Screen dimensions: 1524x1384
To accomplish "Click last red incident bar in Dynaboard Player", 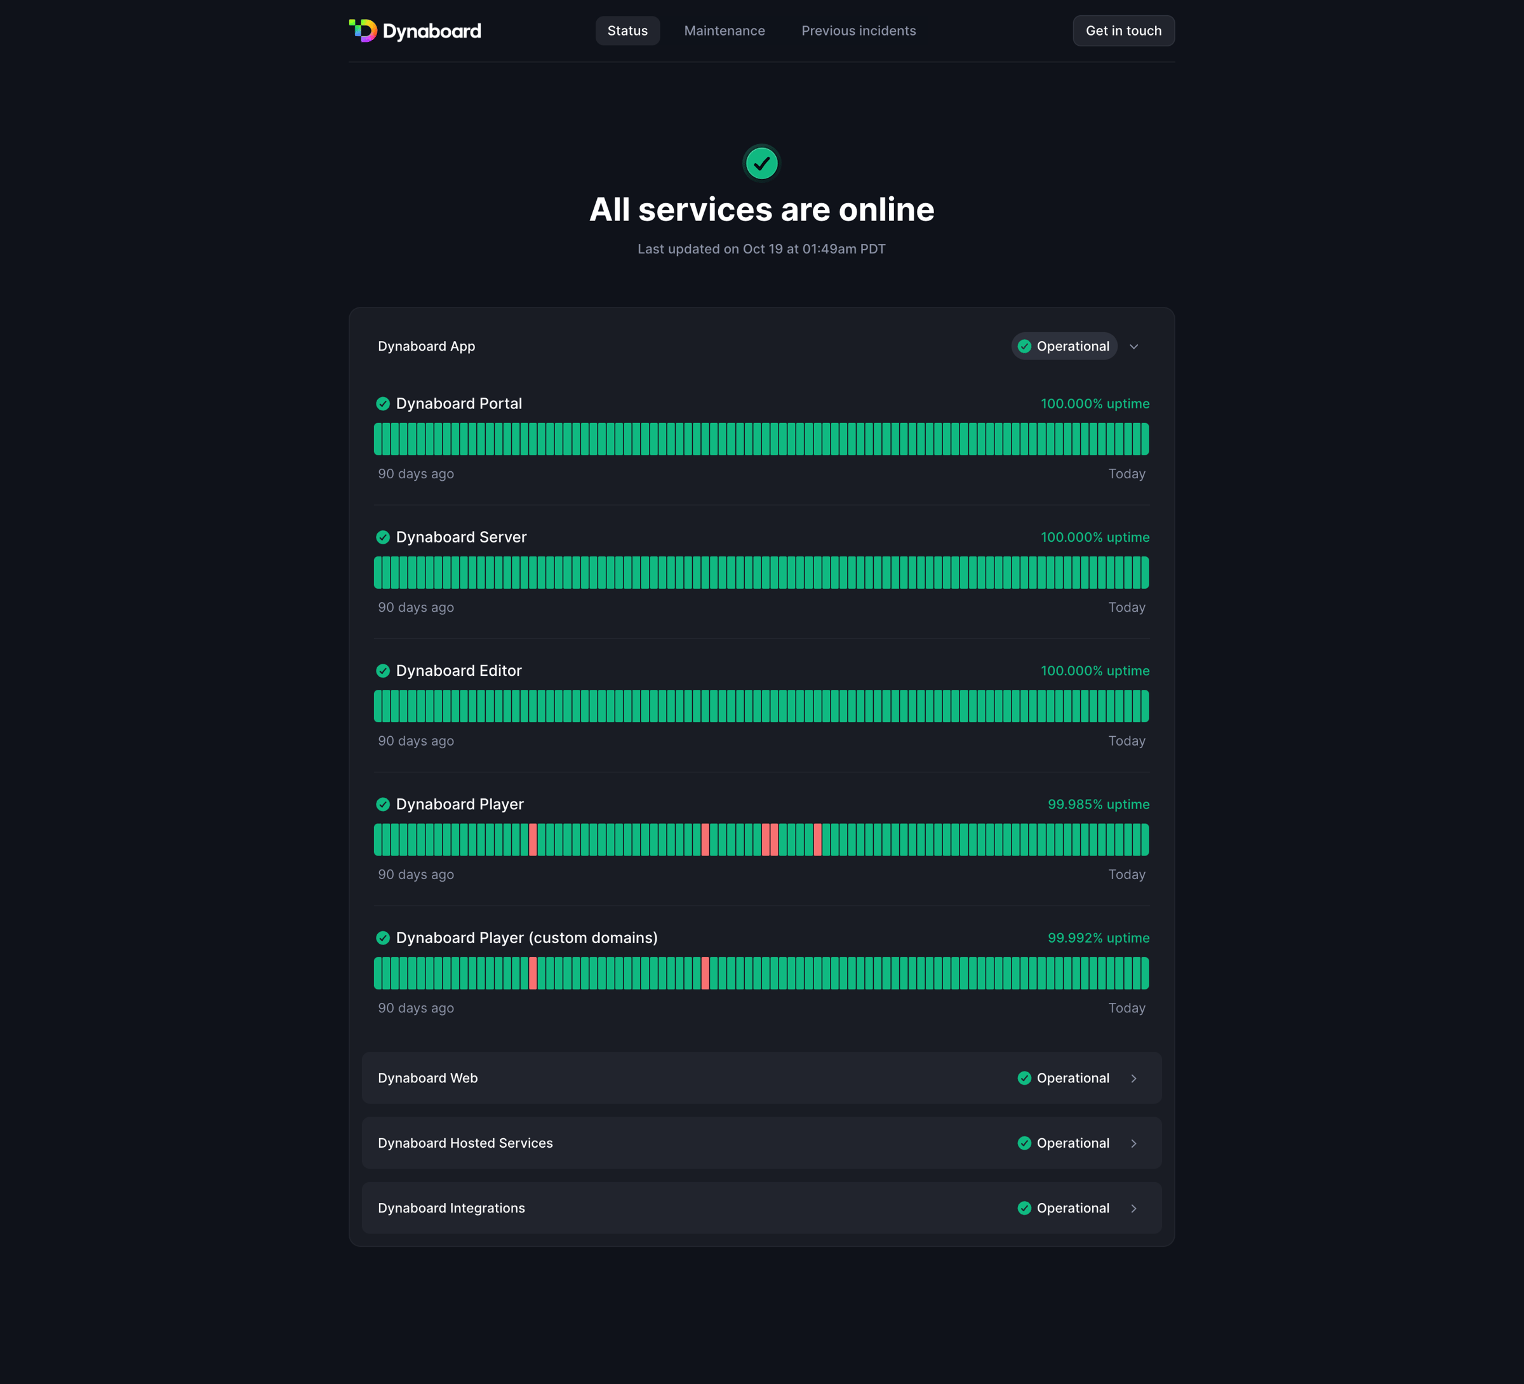I will [x=818, y=840].
